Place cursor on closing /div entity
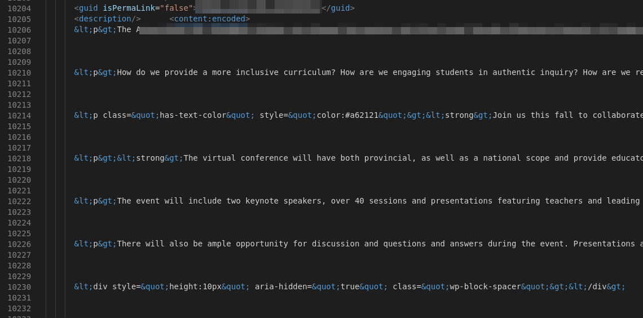This screenshot has width=643, height=318. tap(597, 286)
